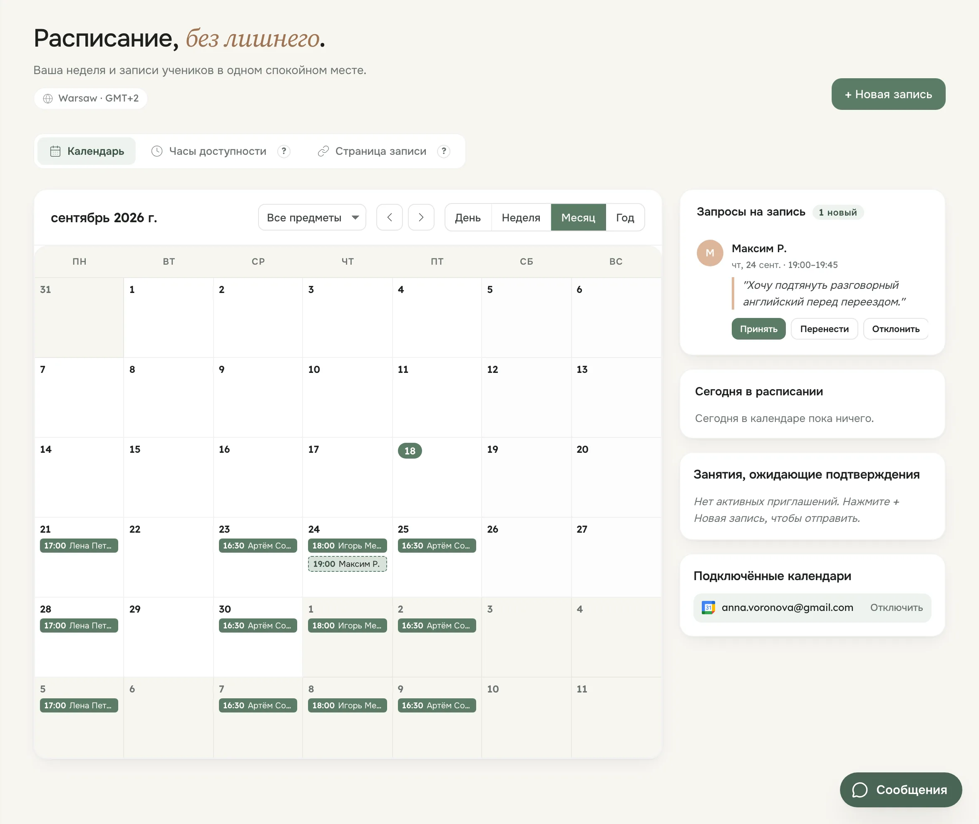Select Год view

click(625, 217)
